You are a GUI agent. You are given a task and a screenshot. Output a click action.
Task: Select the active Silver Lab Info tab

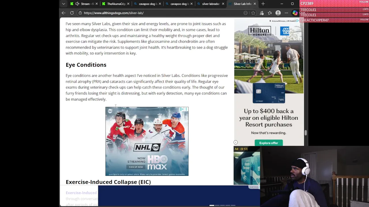pyautogui.click(x=242, y=4)
